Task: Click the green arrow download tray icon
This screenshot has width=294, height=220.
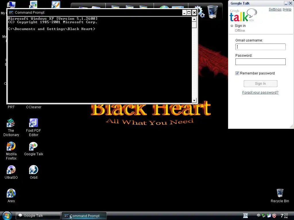Action: [x=264, y=216]
